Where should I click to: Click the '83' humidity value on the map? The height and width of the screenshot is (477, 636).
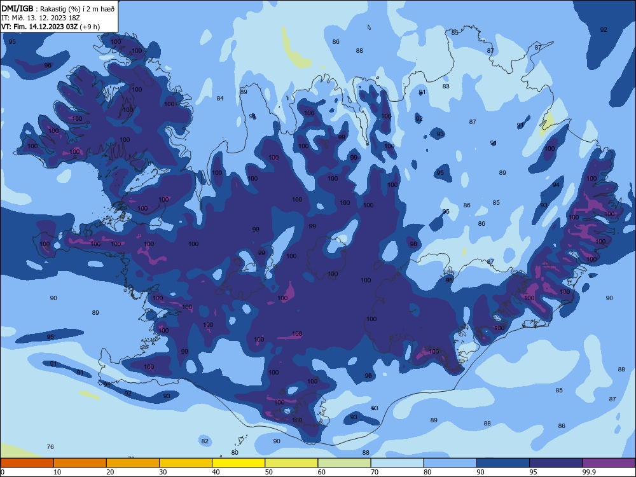[x=446, y=86]
